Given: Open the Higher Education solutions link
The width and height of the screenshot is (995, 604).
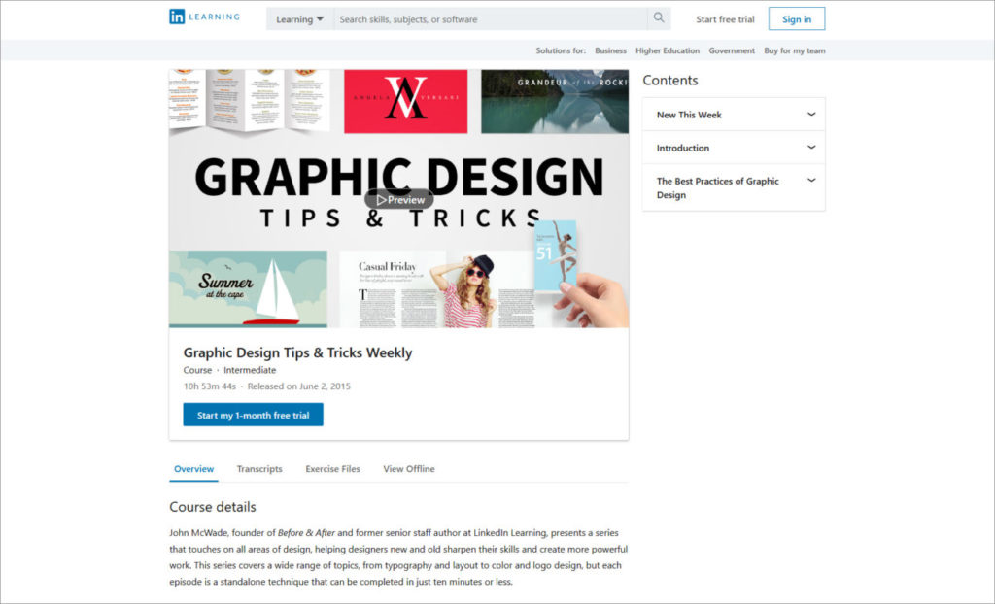Looking at the screenshot, I should point(668,50).
